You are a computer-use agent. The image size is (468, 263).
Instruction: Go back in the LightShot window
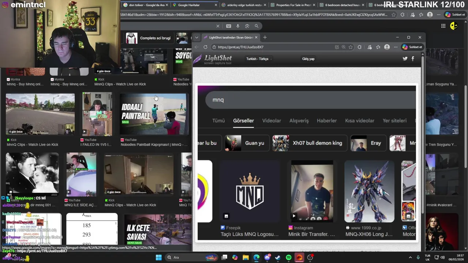tap(197, 47)
